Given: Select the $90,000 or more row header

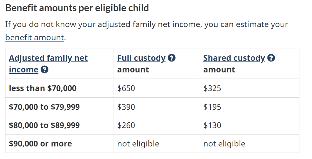Looking at the screenshot, I should (40, 144).
